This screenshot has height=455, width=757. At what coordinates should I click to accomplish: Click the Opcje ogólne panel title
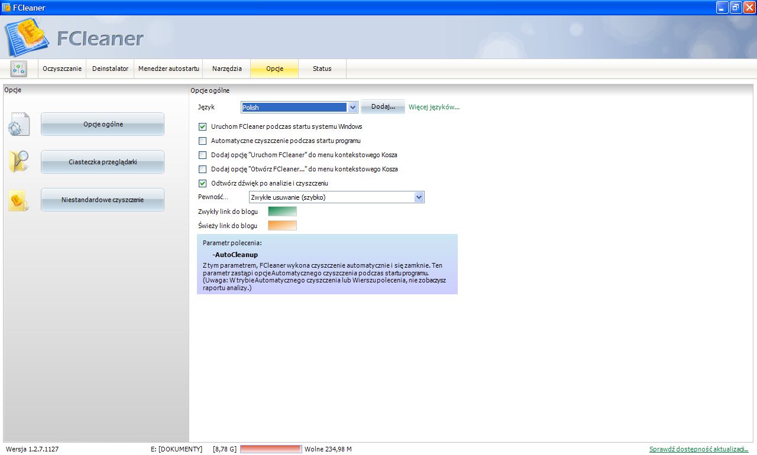(210, 90)
